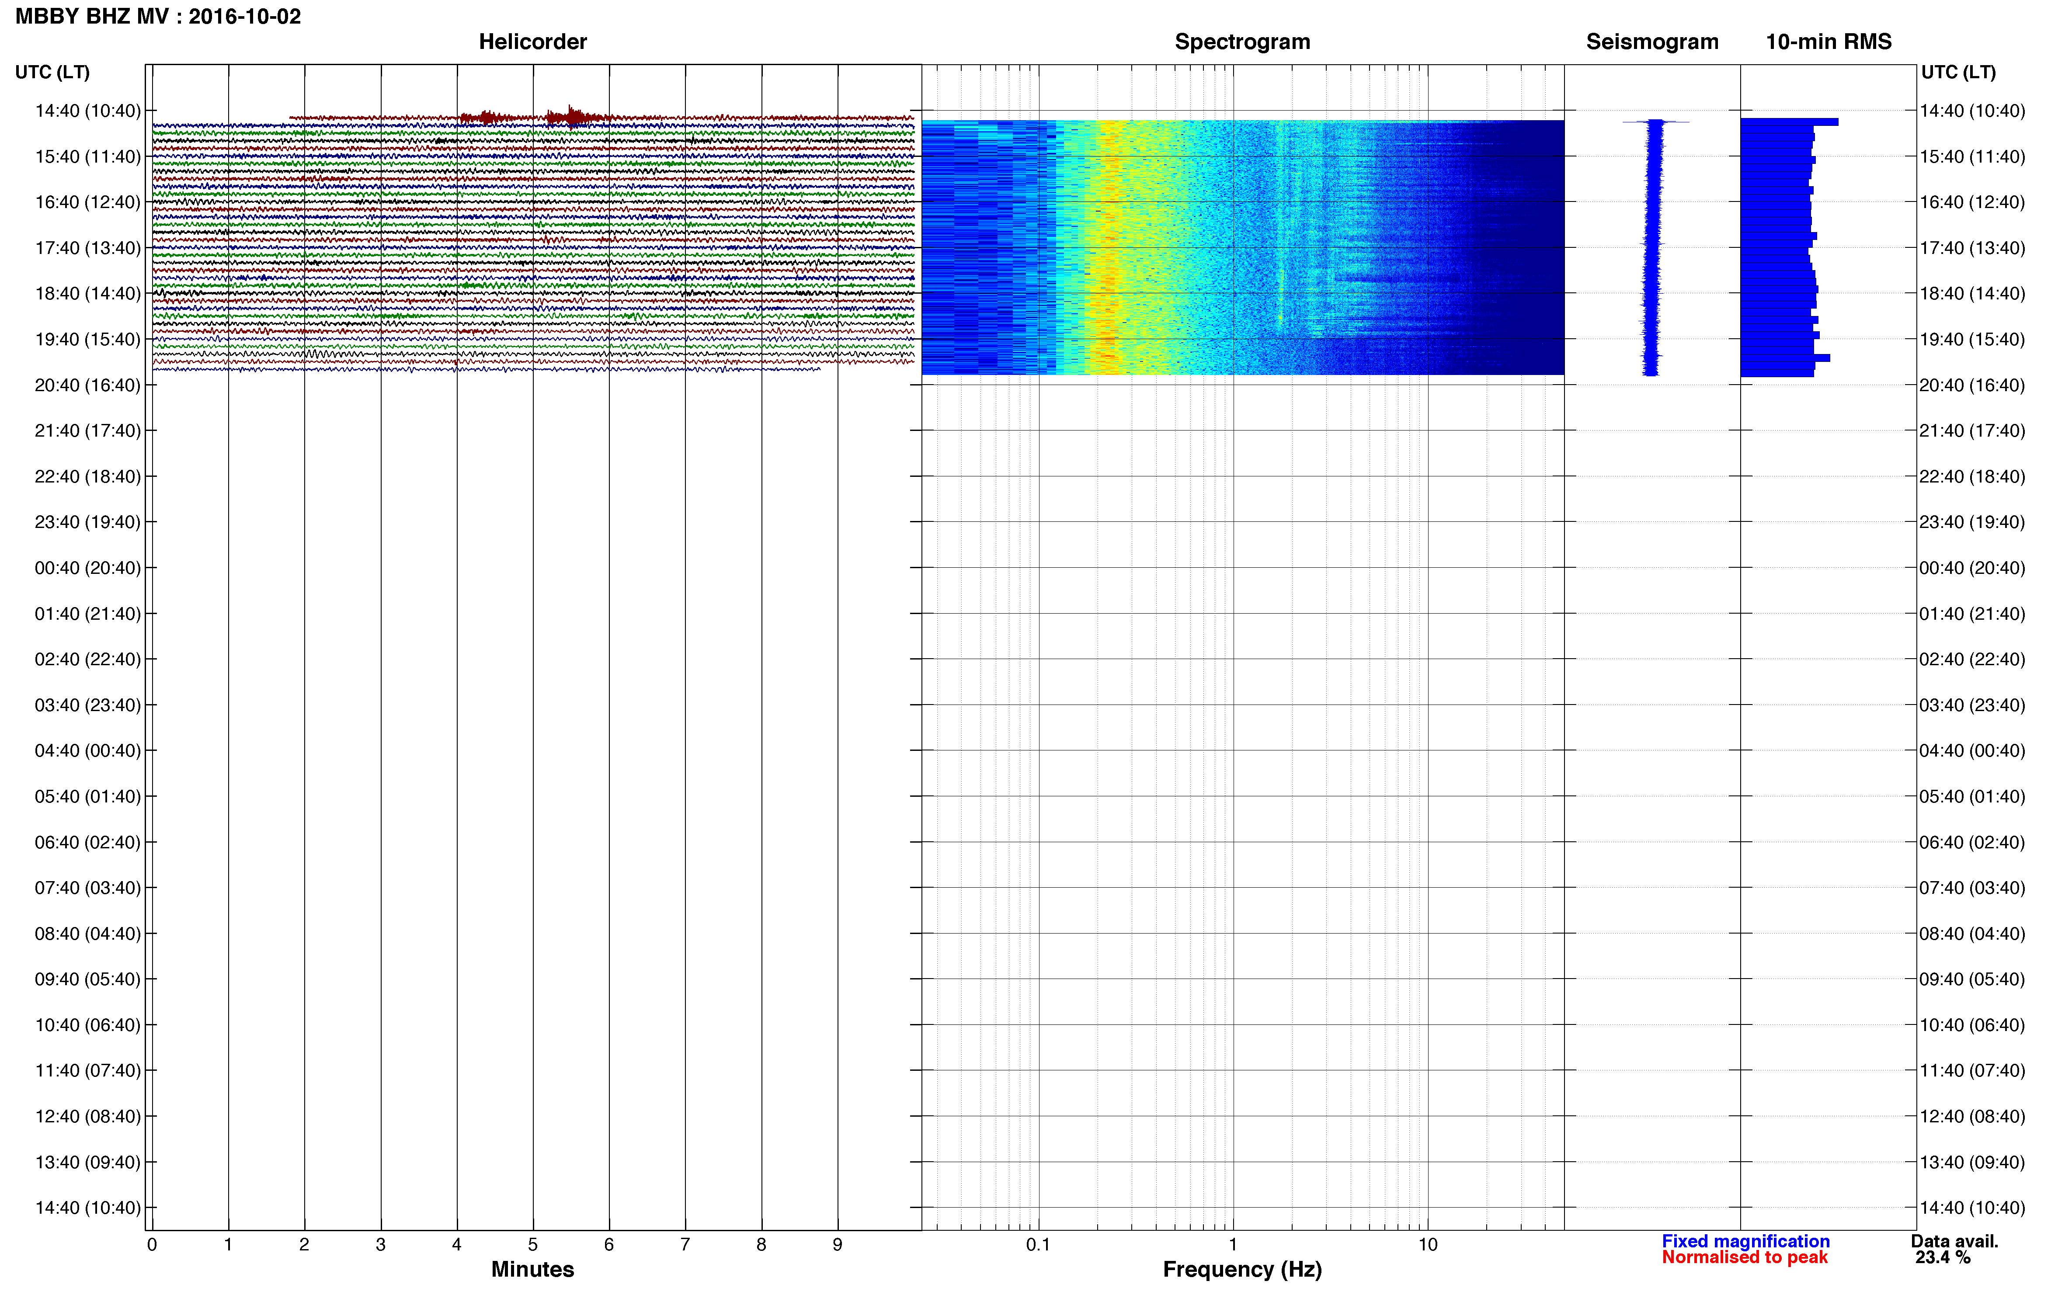This screenshot has width=2072, height=1295.
Task: Click the right '23:40 (19:40)' time label
Action: point(1972,521)
